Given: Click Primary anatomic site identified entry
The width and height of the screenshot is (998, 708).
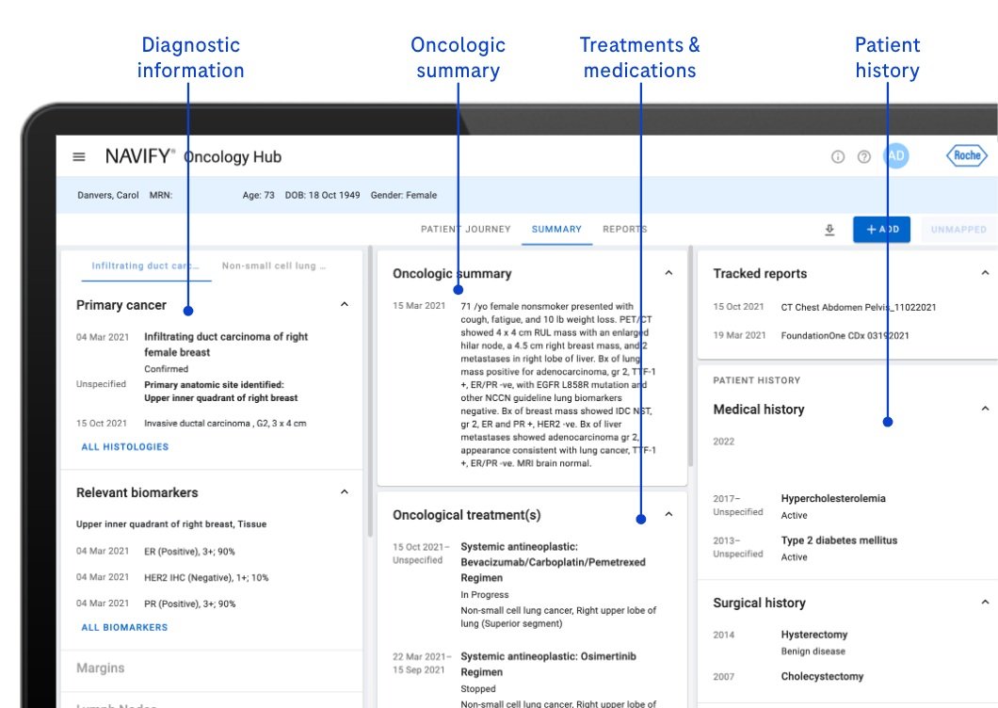Looking at the screenshot, I should point(220,392).
